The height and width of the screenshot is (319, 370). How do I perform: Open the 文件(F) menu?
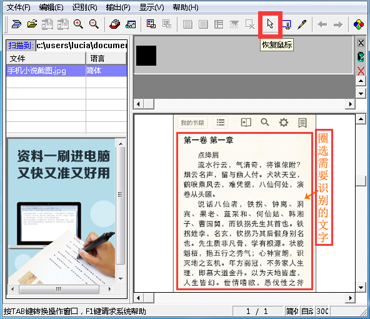point(19,8)
